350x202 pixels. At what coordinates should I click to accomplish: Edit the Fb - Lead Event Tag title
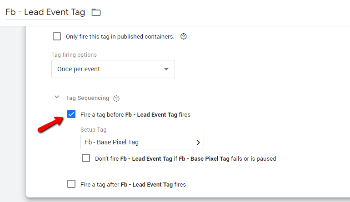(45, 12)
